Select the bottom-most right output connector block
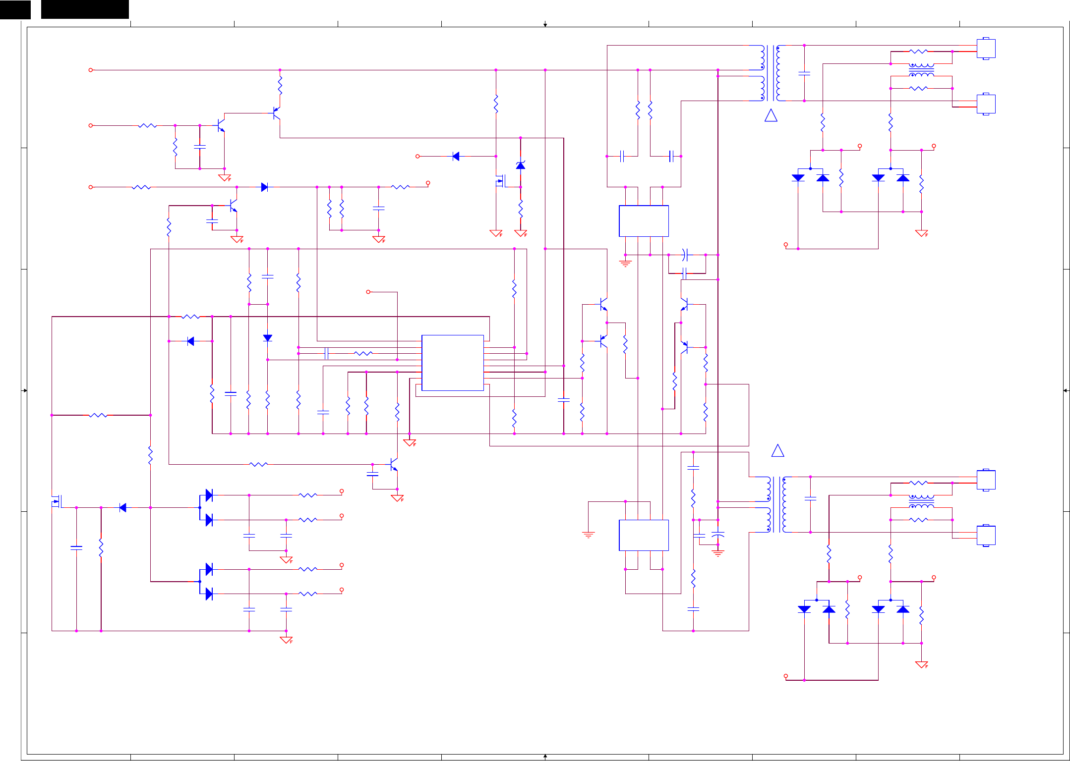Image resolution: width=1070 pixels, height=761 pixels. [986, 536]
